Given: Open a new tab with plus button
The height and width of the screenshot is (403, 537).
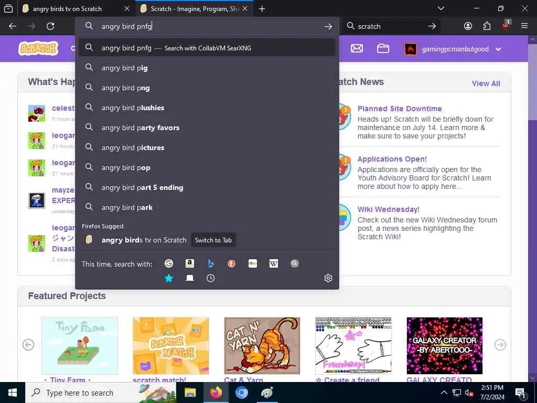Looking at the screenshot, I should [x=262, y=9].
